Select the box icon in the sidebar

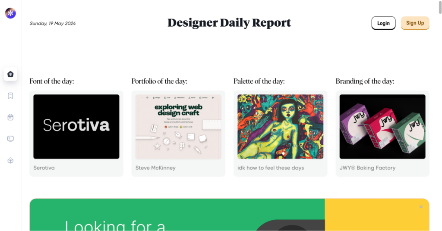[10, 160]
